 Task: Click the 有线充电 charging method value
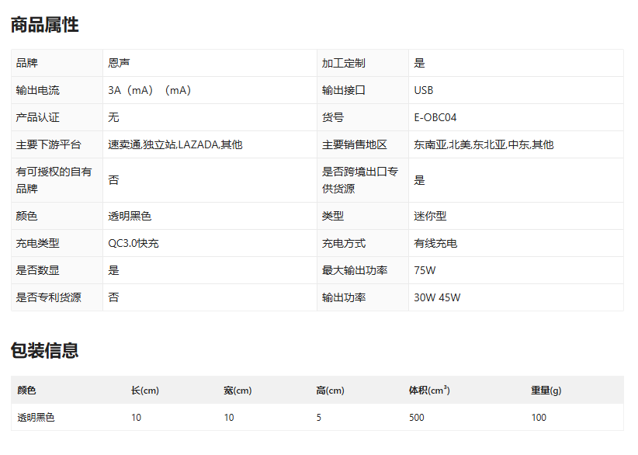coord(435,243)
